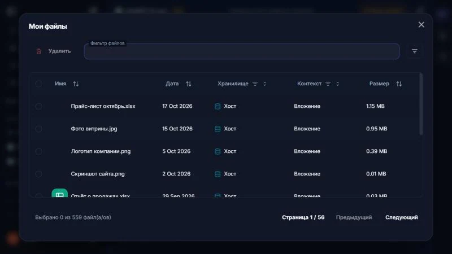Viewport: 452px width, 254px height.
Task: Click storage icon in Фото витрины.jpg row
Action: point(218,129)
